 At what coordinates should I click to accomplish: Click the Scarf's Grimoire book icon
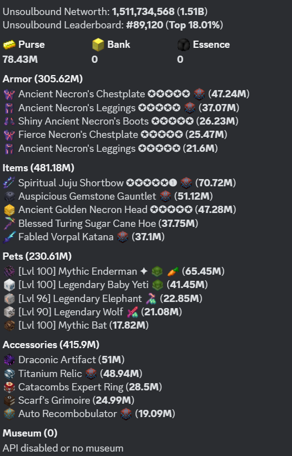(9, 401)
